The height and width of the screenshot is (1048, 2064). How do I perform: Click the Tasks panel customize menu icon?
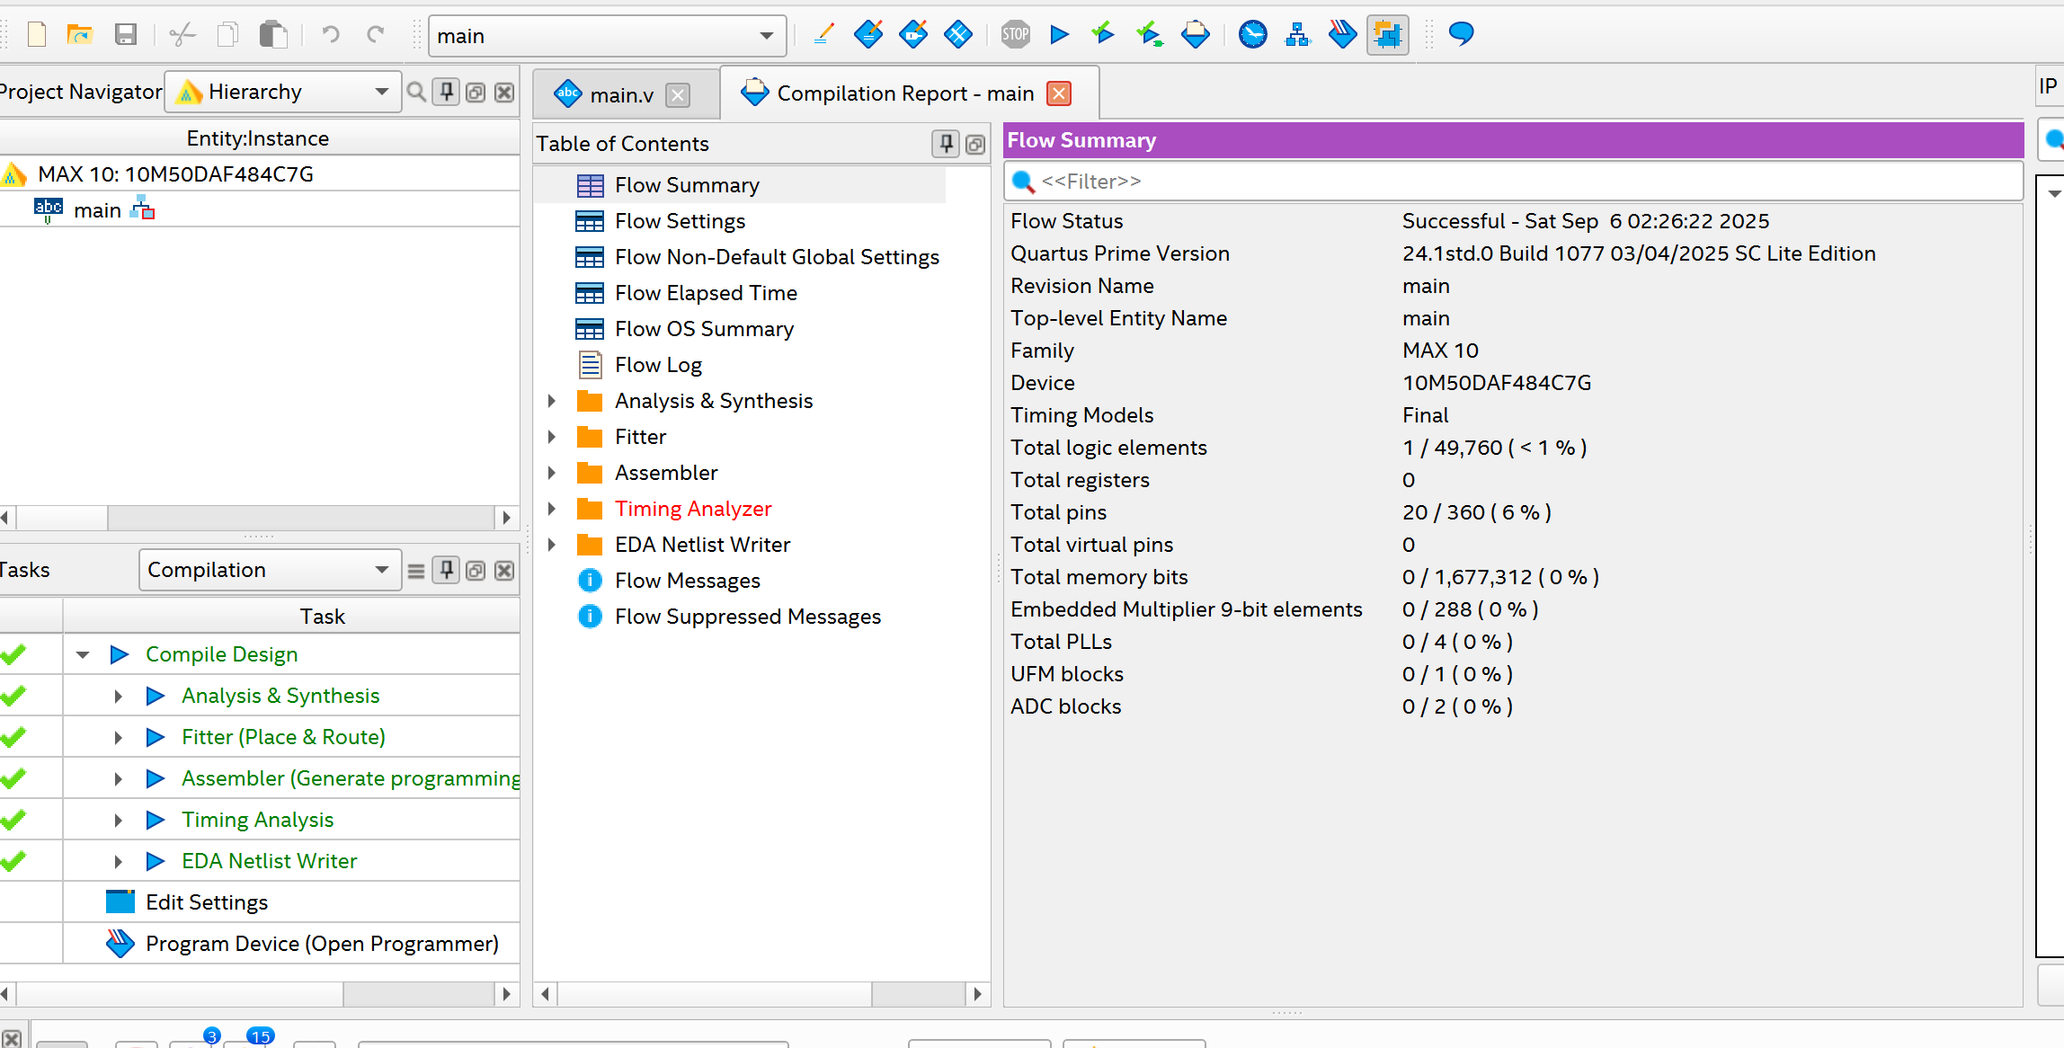click(x=416, y=571)
